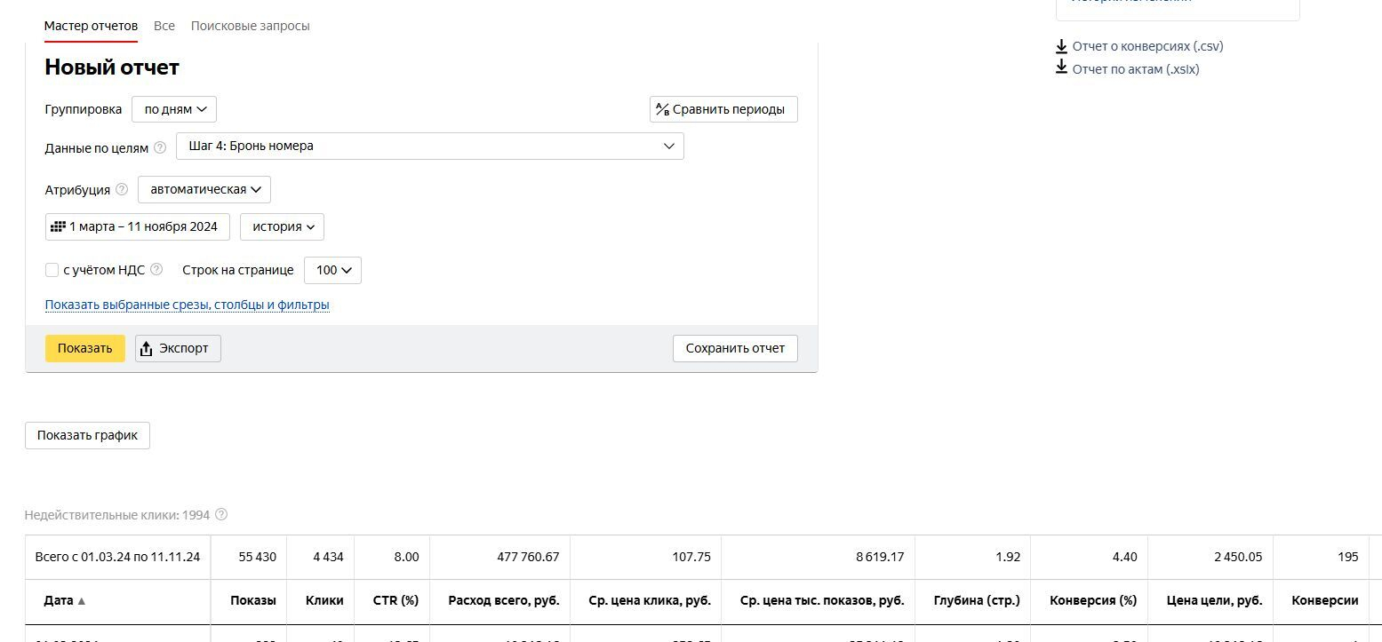The height and width of the screenshot is (642, 1382).
Task: Click help icon next to с учётом НДС
Action: tap(156, 270)
